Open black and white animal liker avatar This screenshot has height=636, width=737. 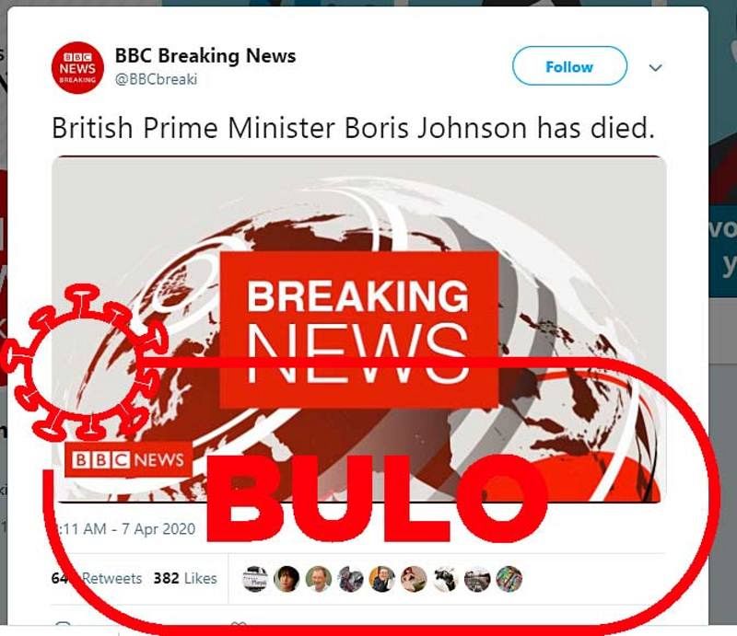click(446, 579)
